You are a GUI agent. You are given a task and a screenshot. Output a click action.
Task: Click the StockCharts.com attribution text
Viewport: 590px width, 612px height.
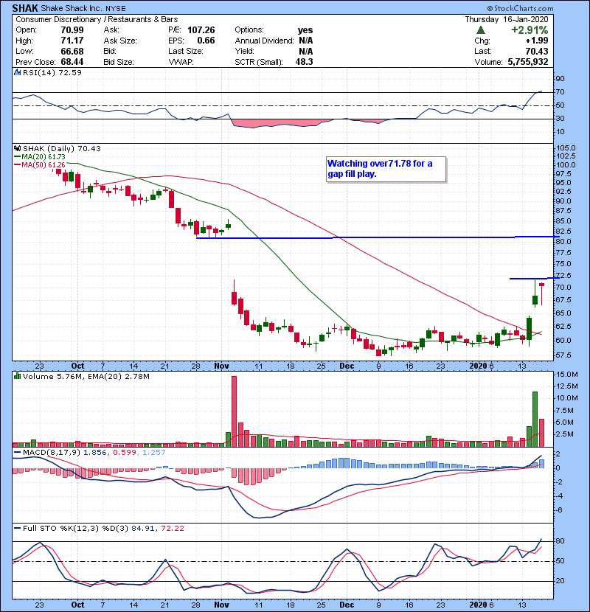coord(520,8)
